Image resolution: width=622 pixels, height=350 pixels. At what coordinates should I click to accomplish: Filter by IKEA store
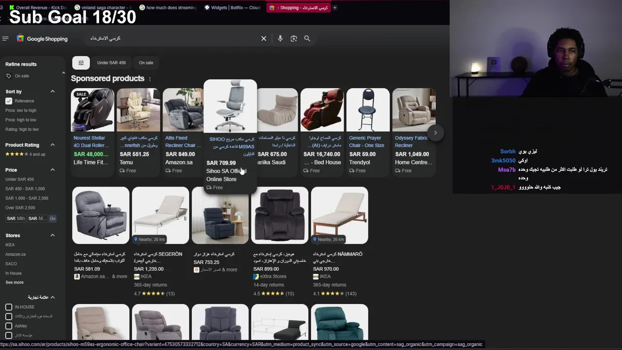(10, 245)
